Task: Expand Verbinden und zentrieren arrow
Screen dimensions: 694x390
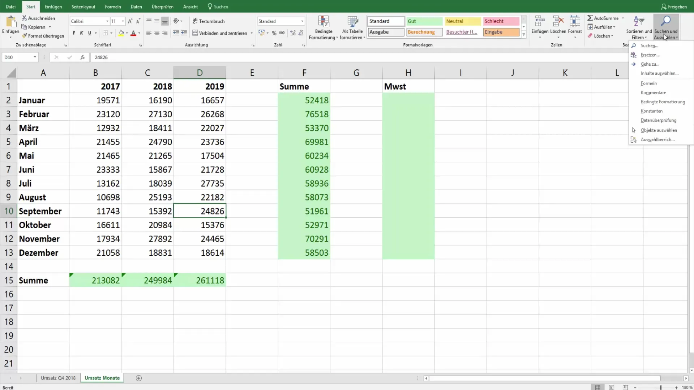Action: 252,33
